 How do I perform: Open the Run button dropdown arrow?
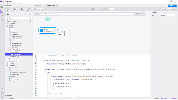click(176, 6)
